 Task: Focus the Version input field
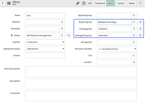point(45,55)
